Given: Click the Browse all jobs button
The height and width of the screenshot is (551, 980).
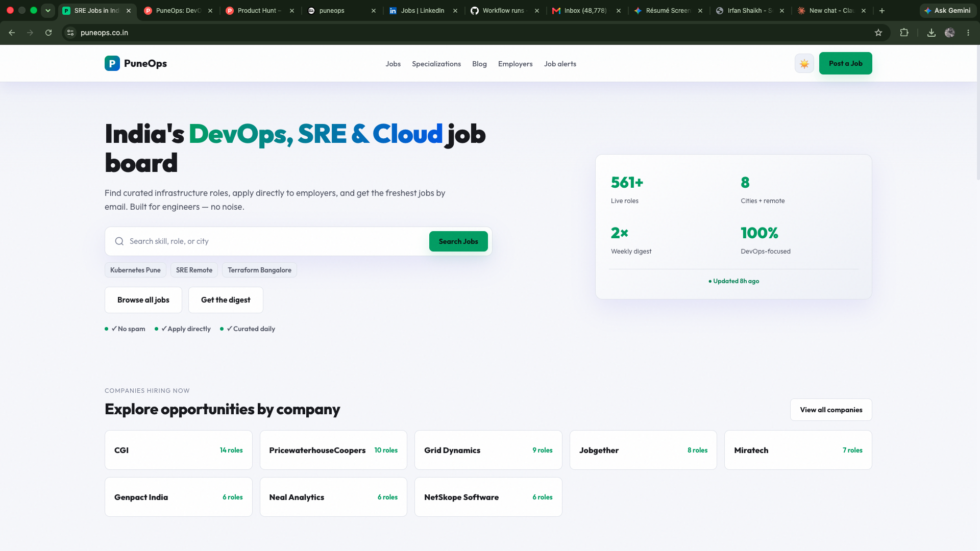Looking at the screenshot, I should pyautogui.click(x=143, y=300).
